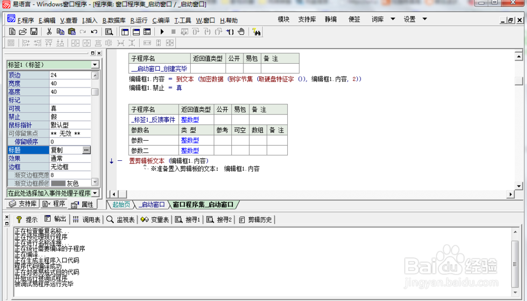Viewport: 527px width, 301px height.
Task: Click the same-width sizing icon
Action: [147, 43]
